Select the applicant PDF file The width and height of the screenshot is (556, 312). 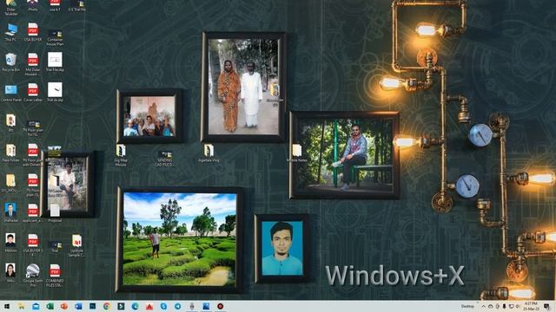(x=33, y=213)
